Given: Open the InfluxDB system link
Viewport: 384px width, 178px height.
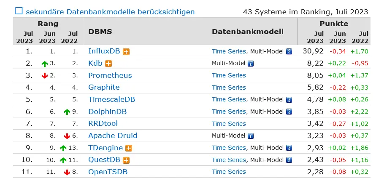Looking at the screenshot, I should click(104, 51).
